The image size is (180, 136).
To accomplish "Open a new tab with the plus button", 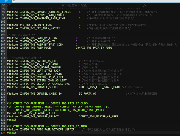I will coord(14,1).
